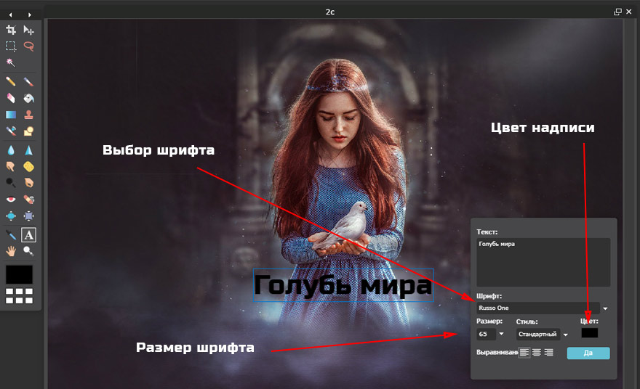The height and width of the screenshot is (389, 640).
Task: Align text to the left
Action: tap(524, 353)
